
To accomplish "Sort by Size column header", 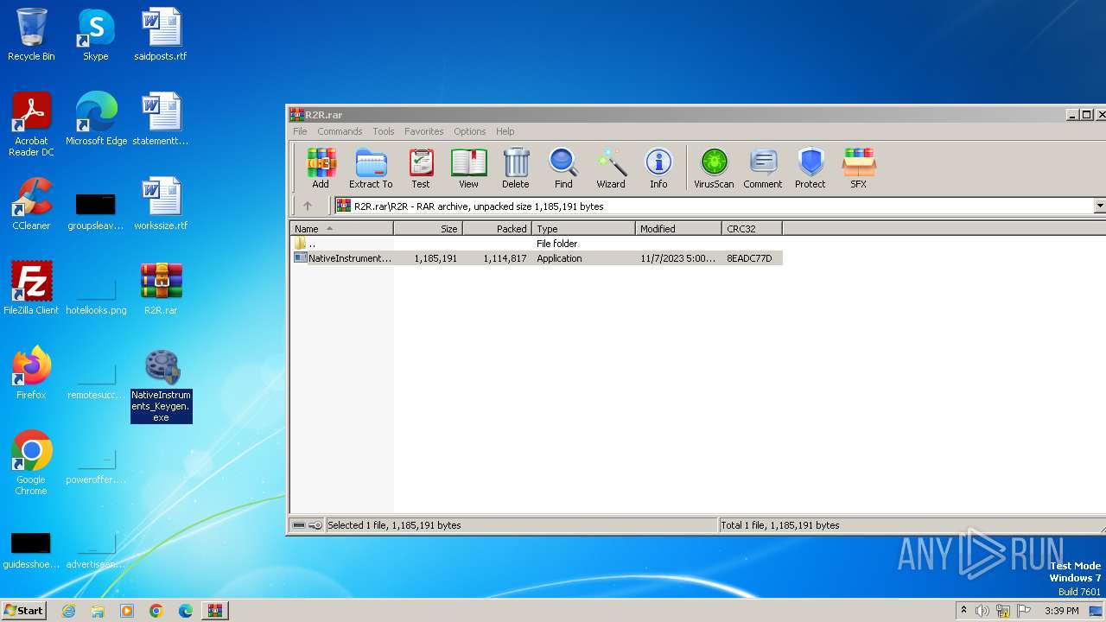I will click(429, 229).
